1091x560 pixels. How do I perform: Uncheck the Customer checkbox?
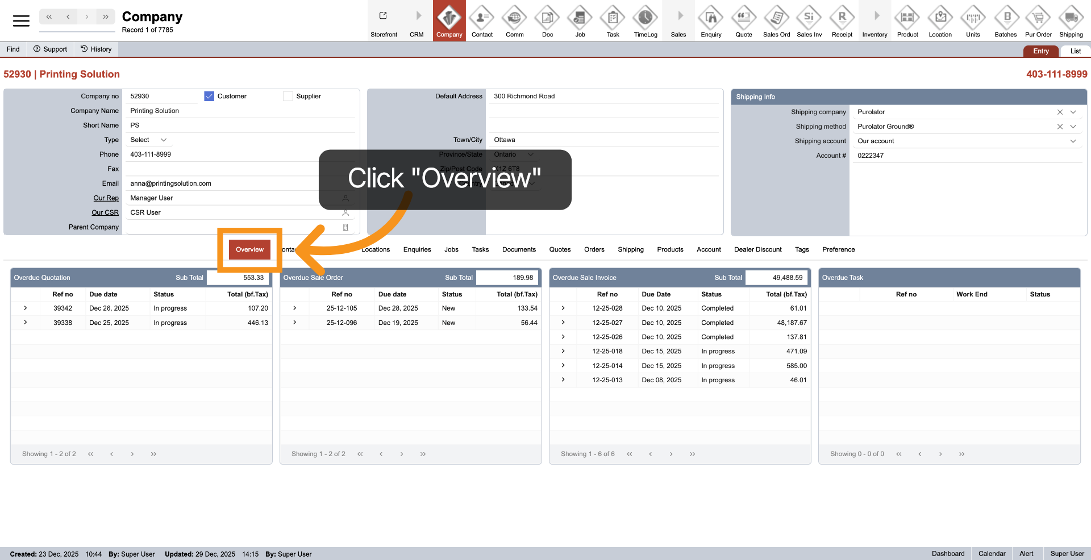point(209,97)
